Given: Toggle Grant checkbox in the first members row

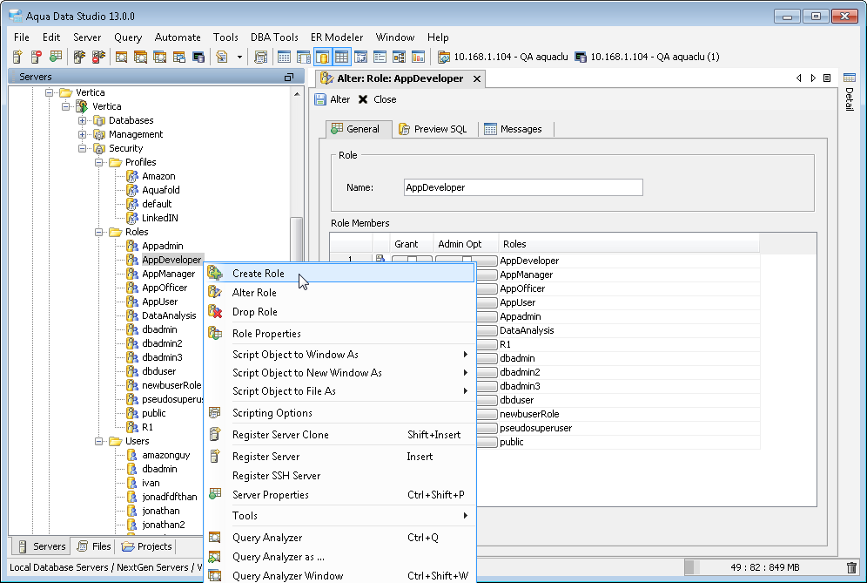Looking at the screenshot, I should tap(412, 259).
